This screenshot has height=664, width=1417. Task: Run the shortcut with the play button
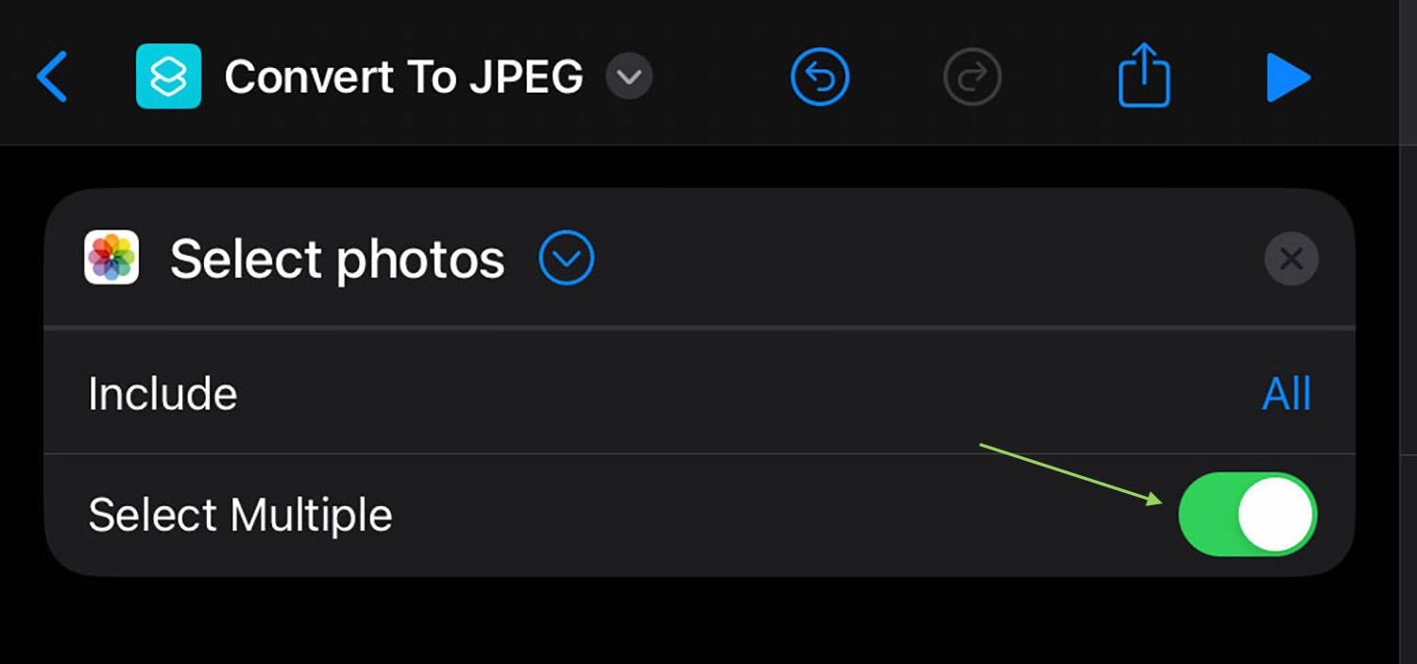[1289, 77]
